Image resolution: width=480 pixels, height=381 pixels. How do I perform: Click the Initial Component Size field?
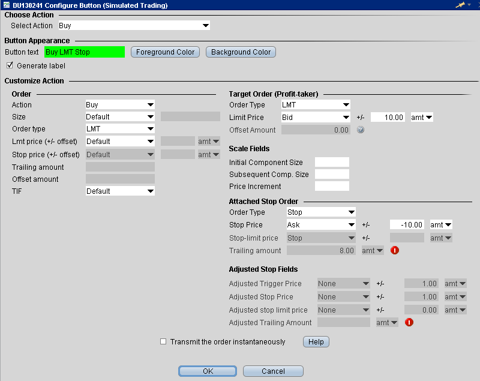[332, 162]
